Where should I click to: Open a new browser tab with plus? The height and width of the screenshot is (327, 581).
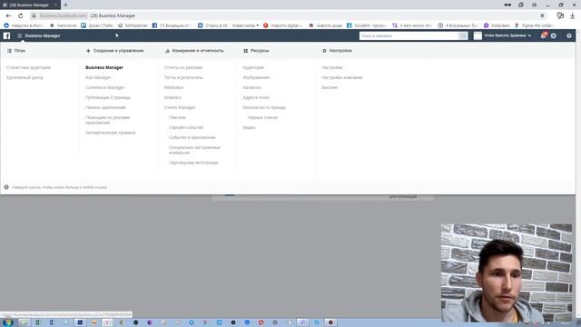[x=65, y=5]
